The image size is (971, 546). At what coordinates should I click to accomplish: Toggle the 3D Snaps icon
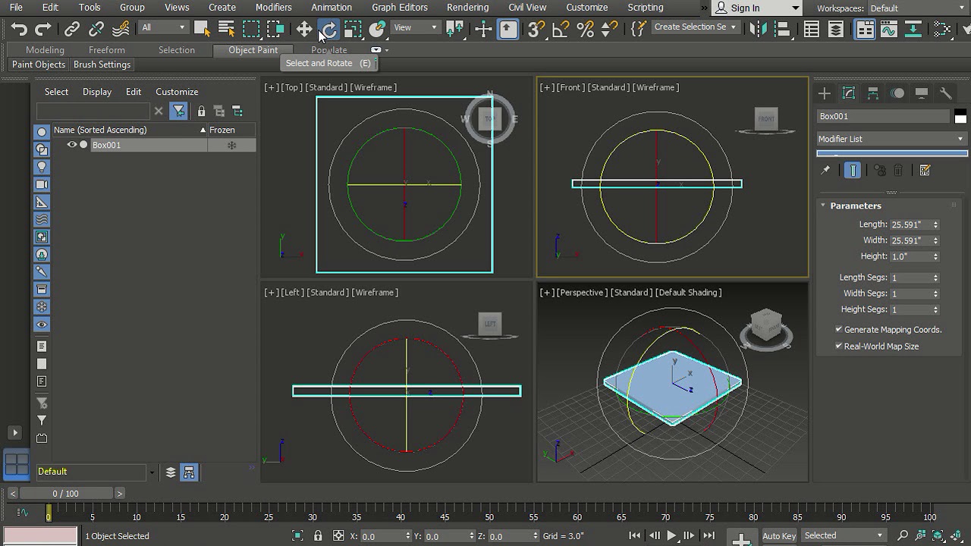tap(536, 29)
